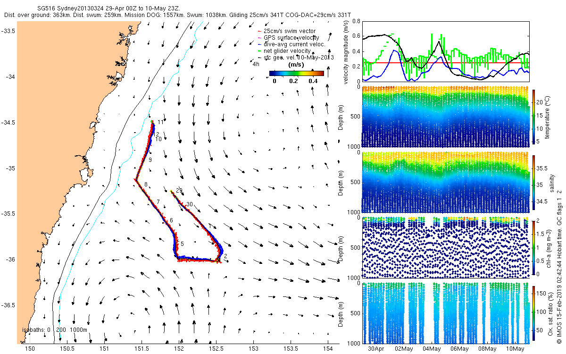
Task: Click the '-34.5' latitude tick label
Action: (8, 123)
